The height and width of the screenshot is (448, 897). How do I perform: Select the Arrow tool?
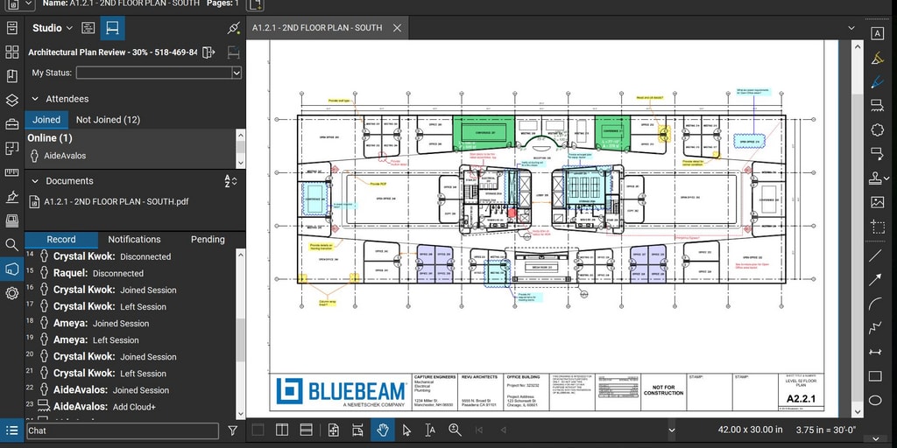pyautogui.click(x=875, y=279)
